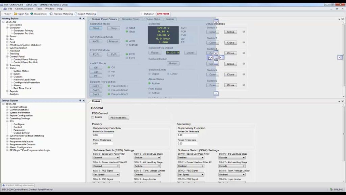Click the Open File folder icon
The height and width of the screenshot is (195, 346).
click(16, 14)
